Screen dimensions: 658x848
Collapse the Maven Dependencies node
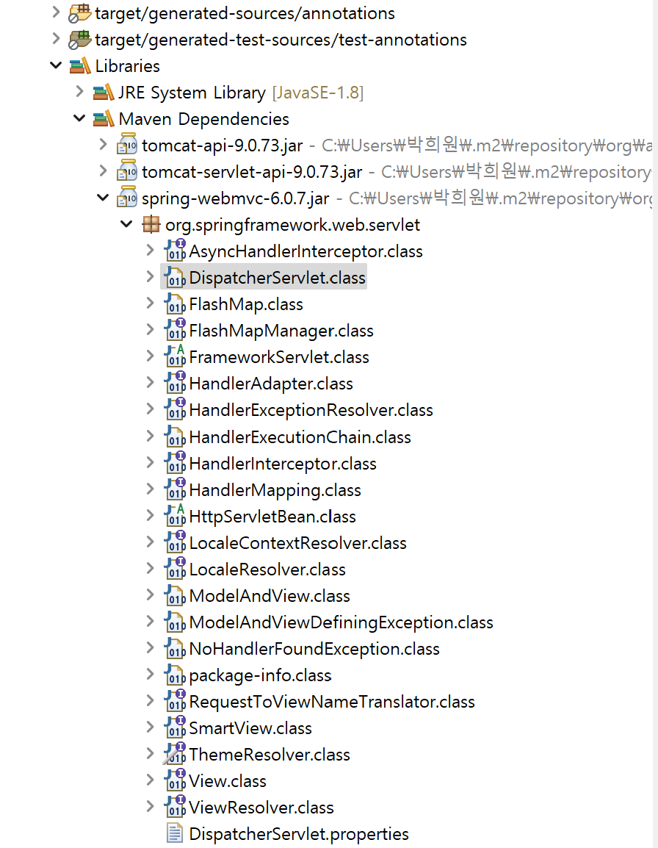tap(79, 118)
